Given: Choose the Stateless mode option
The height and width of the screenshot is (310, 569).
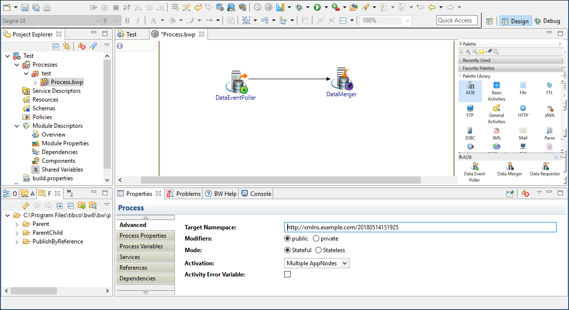Looking at the screenshot, I should 319,250.
